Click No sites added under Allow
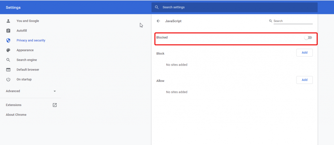 click(177, 92)
